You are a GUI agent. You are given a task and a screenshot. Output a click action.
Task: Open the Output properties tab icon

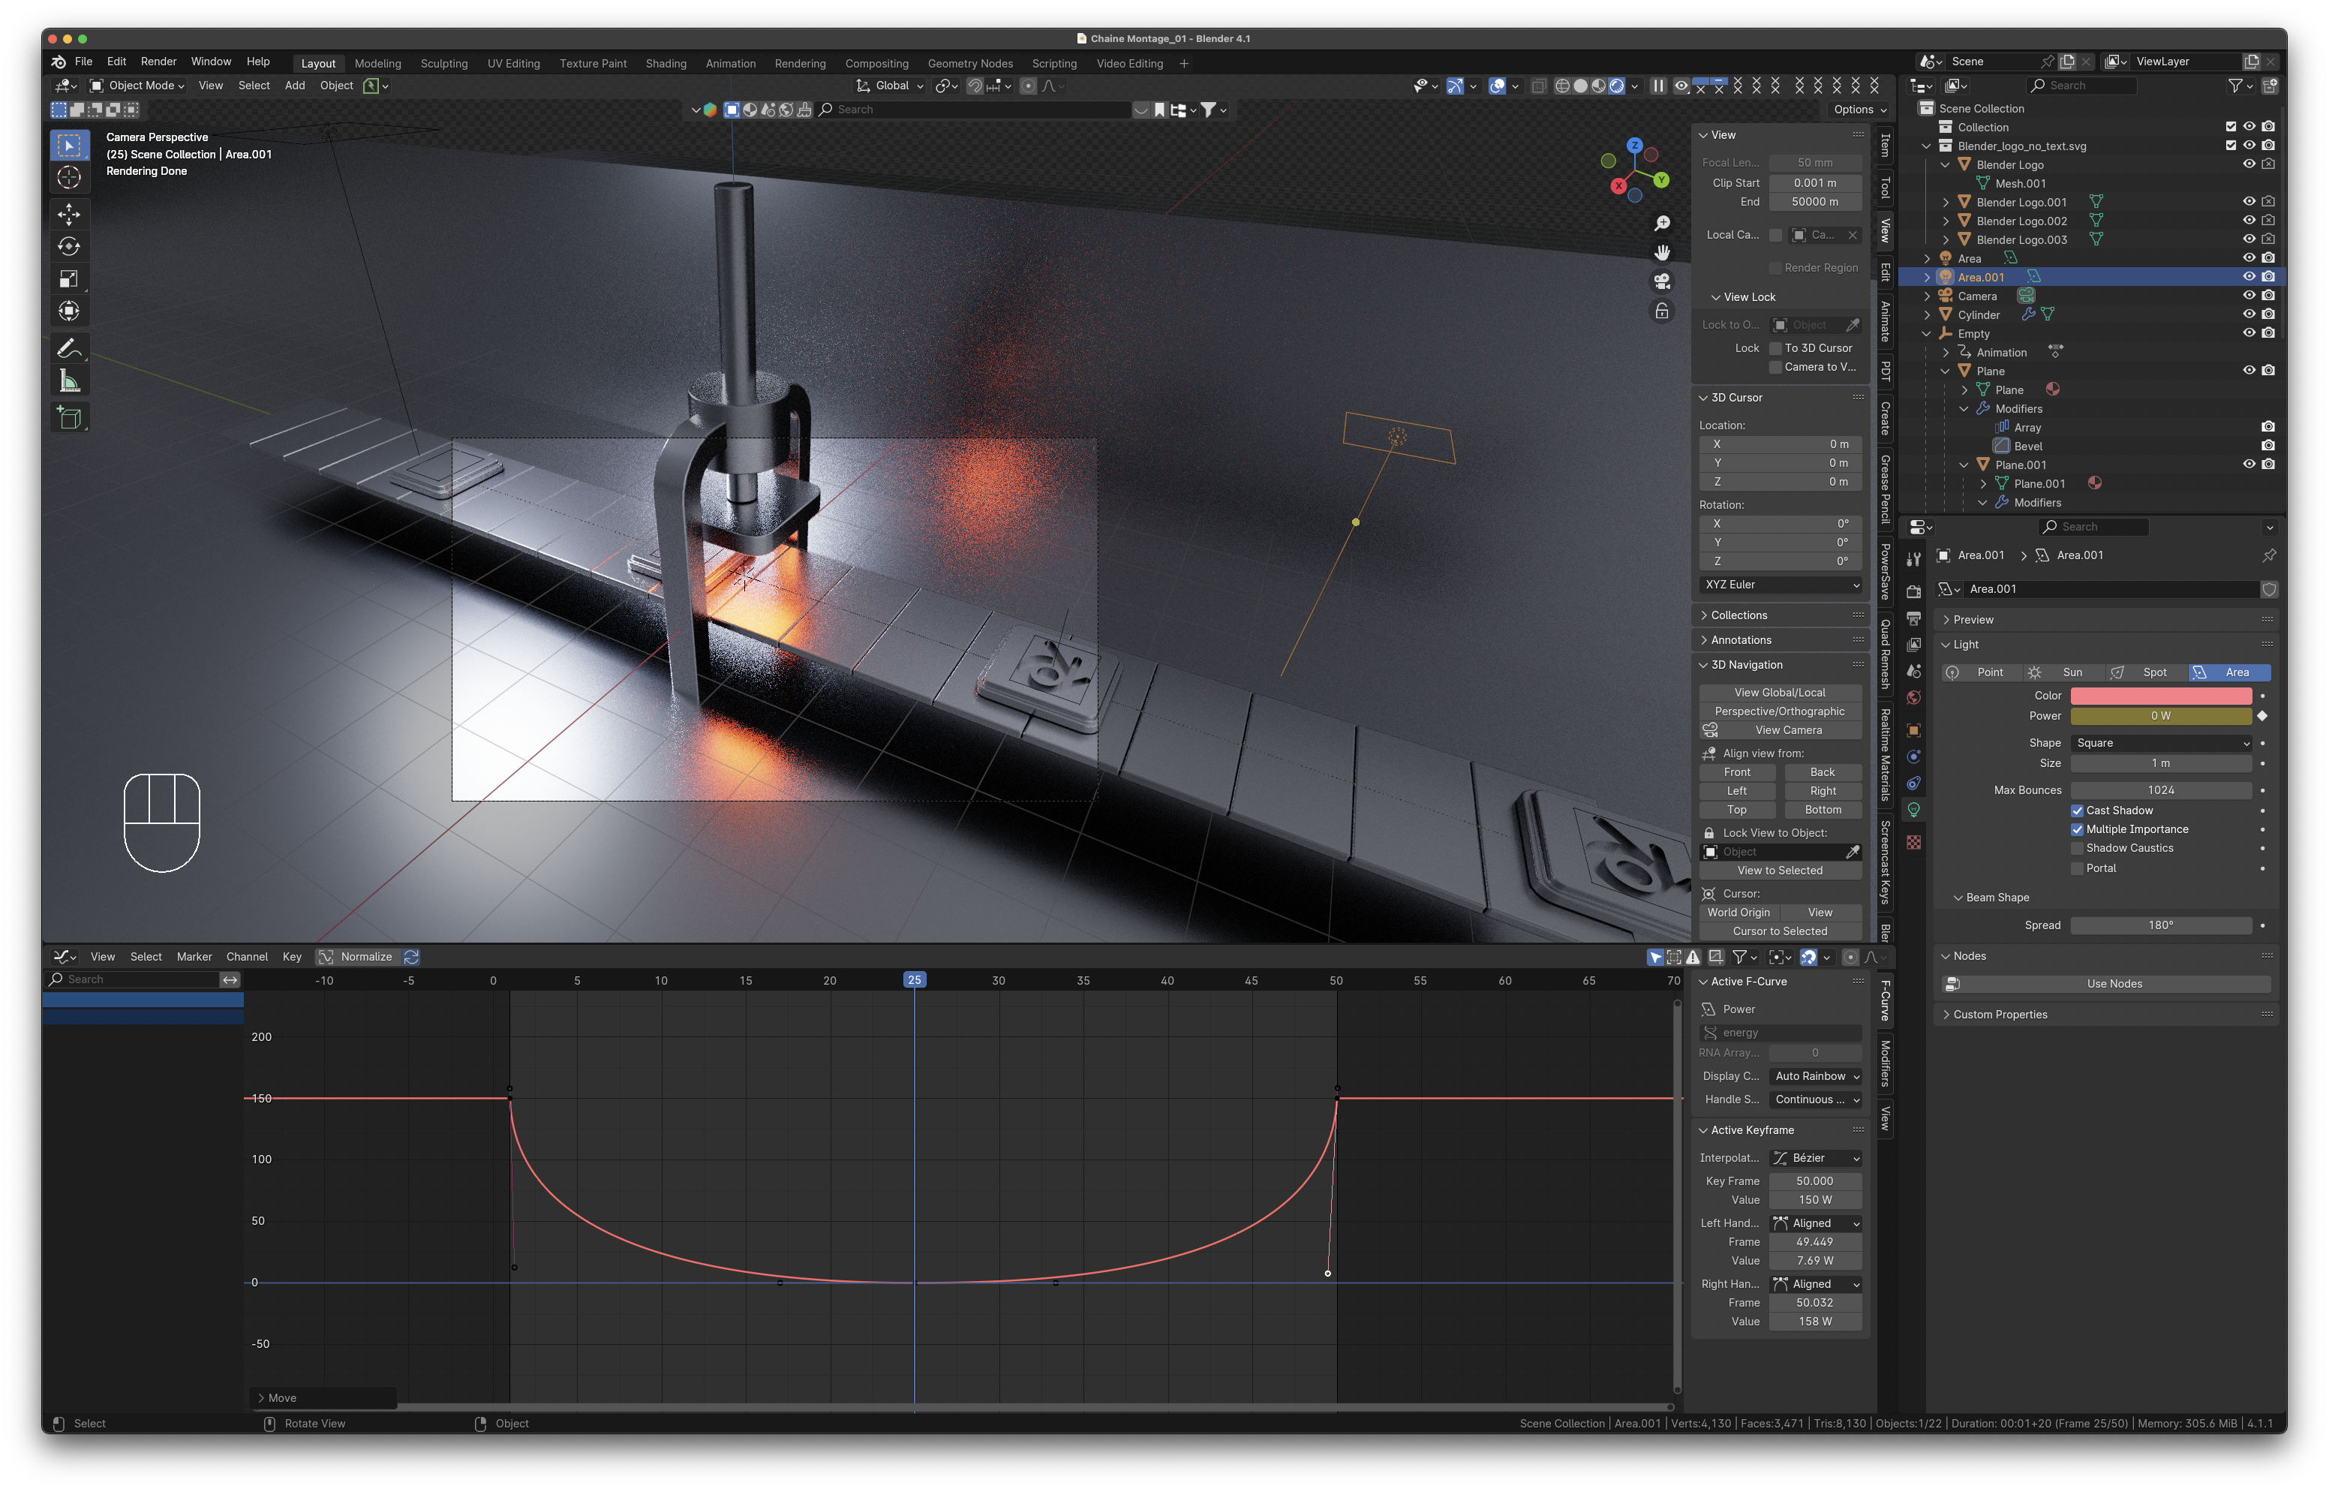(x=1913, y=618)
